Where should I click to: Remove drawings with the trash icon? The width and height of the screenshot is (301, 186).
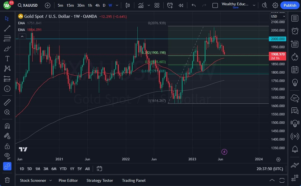pyautogui.click(x=7, y=180)
